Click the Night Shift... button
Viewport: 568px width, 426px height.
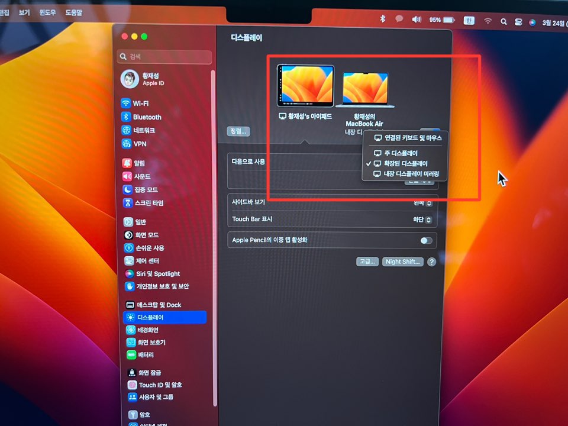tap(402, 262)
